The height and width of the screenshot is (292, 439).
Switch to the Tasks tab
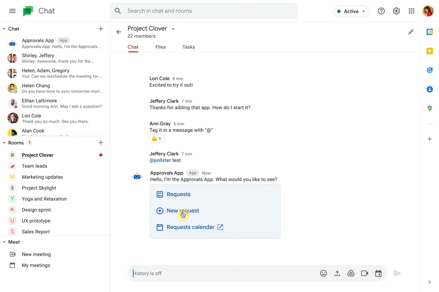(189, 47)
